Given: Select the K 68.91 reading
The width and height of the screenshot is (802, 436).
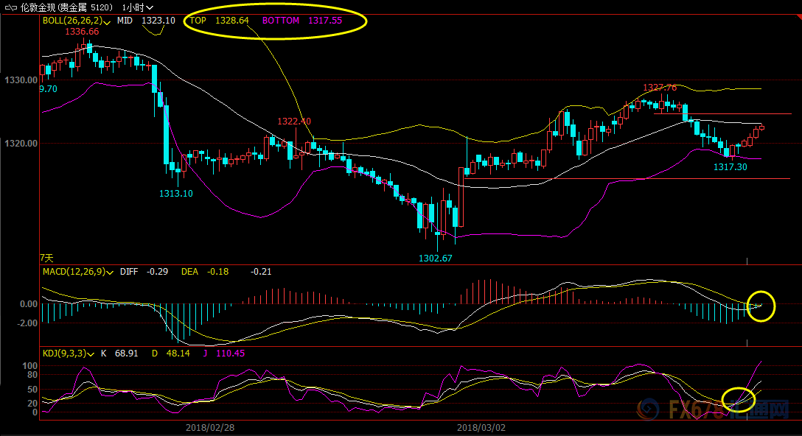Looking at the screenshot, I should point(119,354).
